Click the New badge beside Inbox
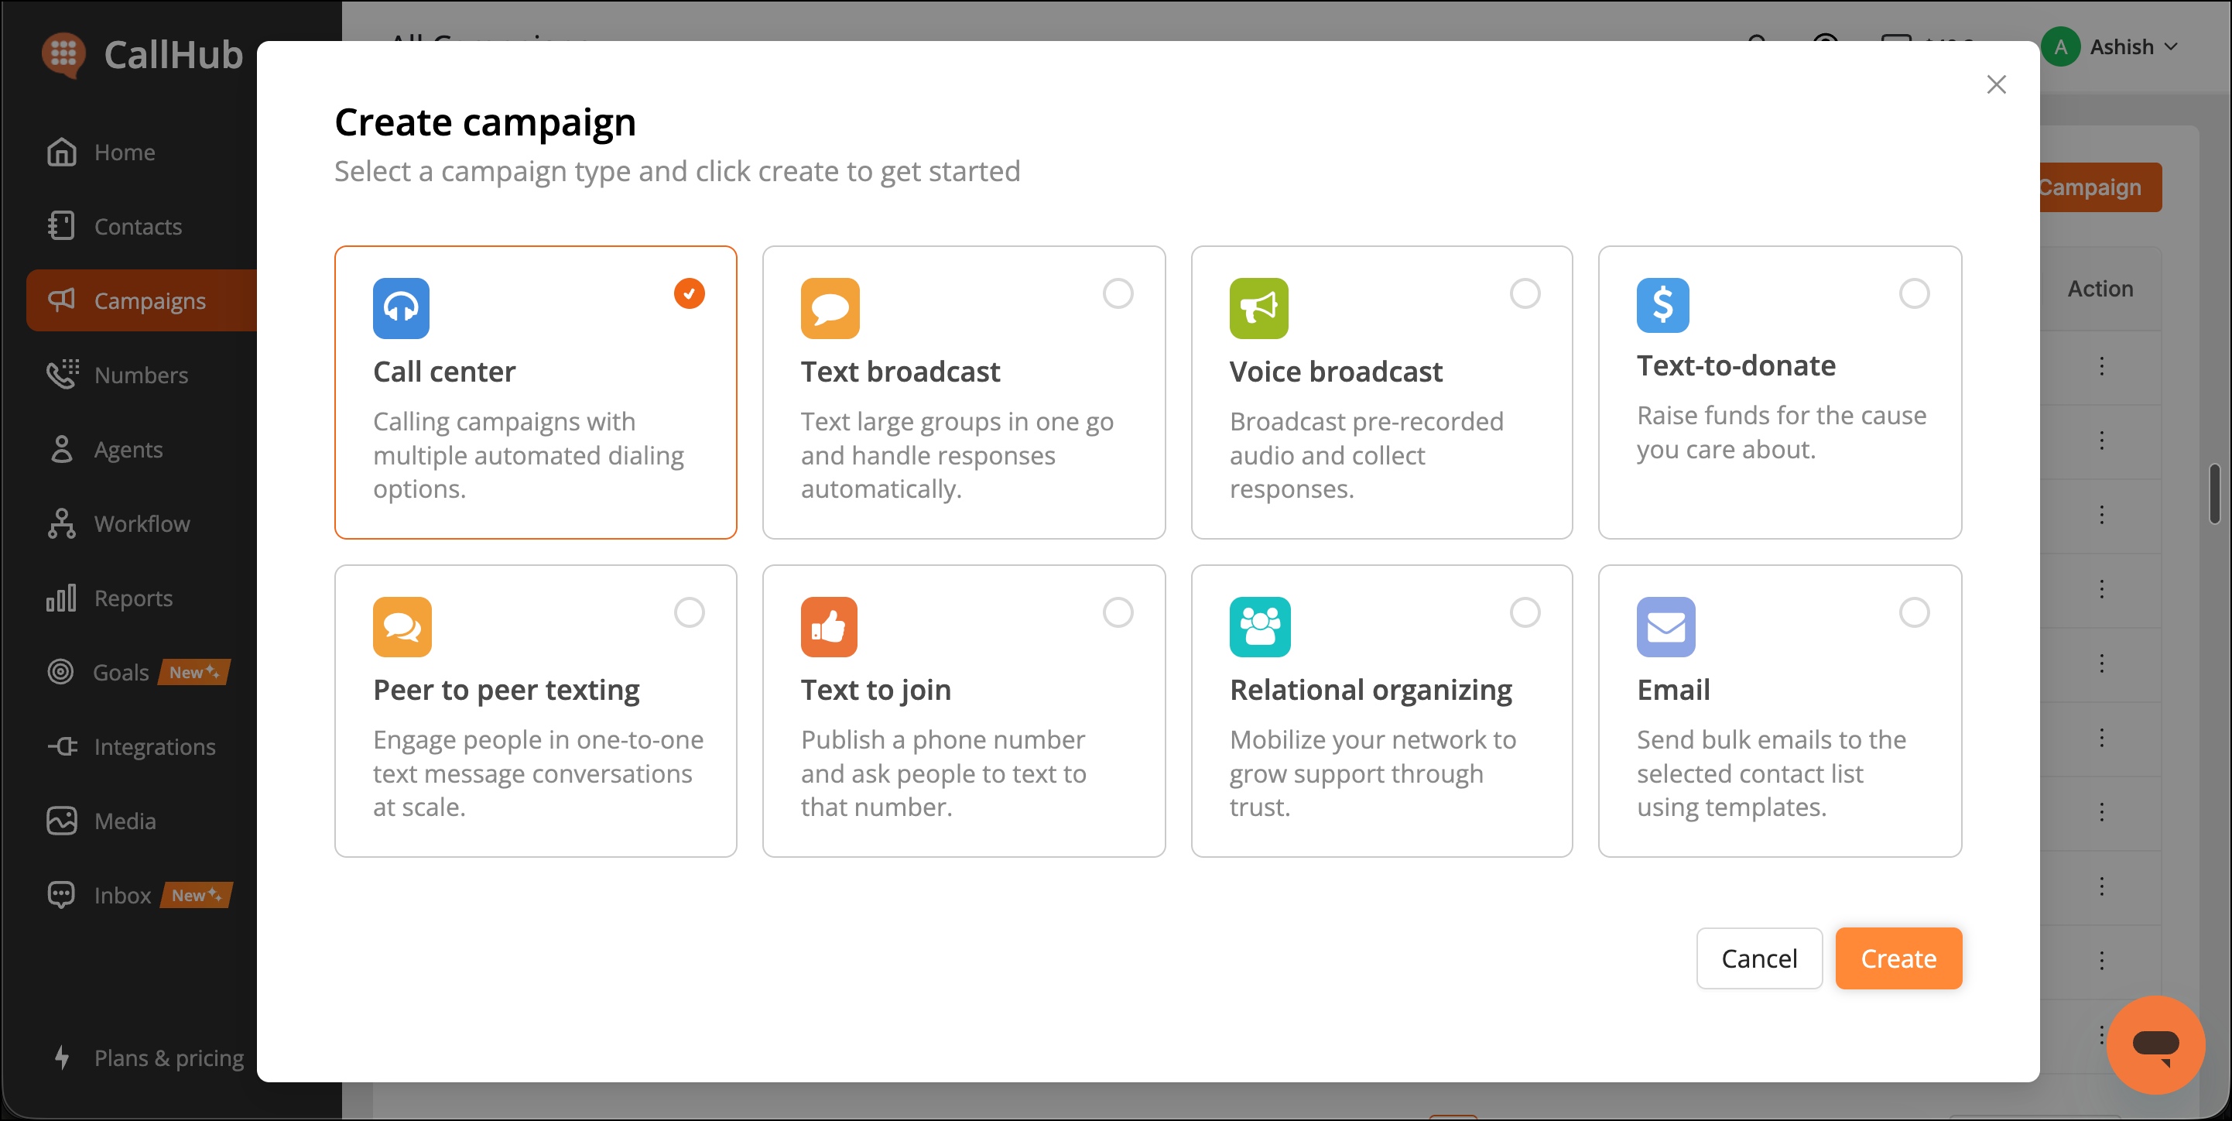 pos(197,896)
